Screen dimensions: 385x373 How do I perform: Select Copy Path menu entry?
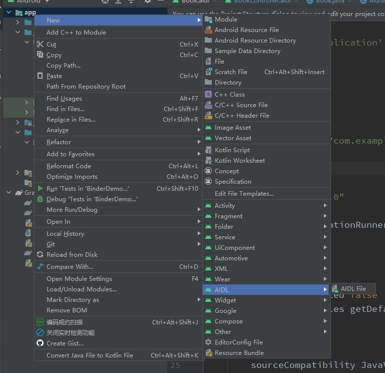coord(118,66)
